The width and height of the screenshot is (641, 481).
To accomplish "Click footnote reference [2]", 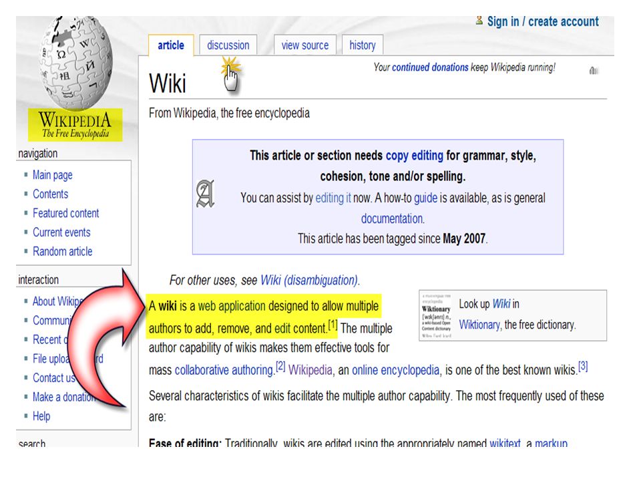I will pos(280,366).
